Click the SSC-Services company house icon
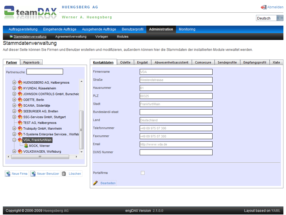This screenshot has width=286, height=215. 20,117
